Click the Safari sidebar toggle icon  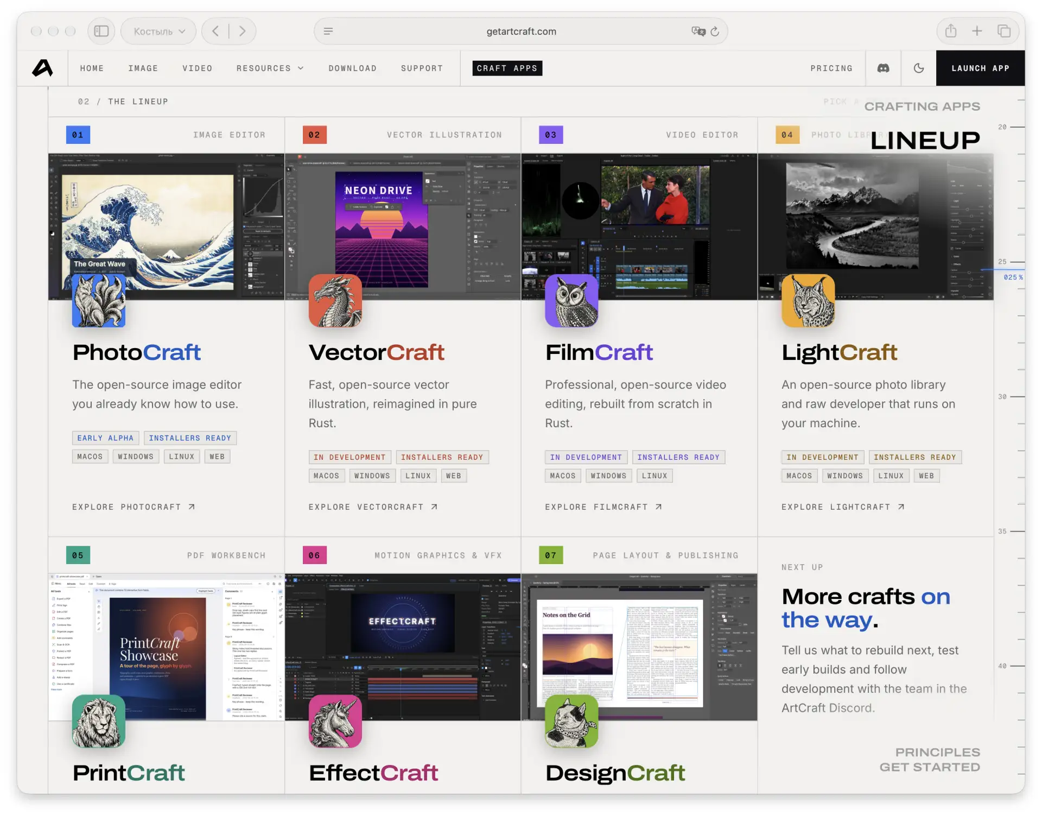pyautogui.click(x=101, y=31)
